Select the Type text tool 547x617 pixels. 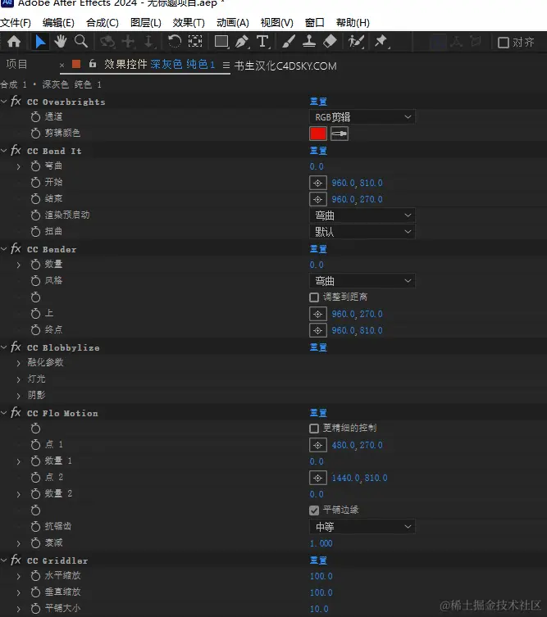pos(262,41)
